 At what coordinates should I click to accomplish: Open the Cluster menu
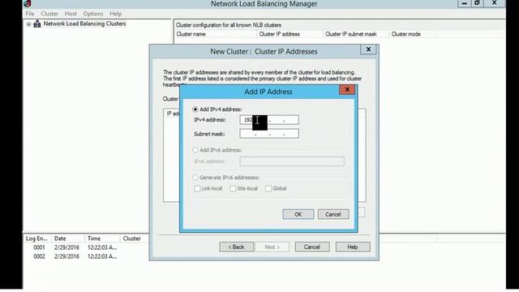click(49, 14)
